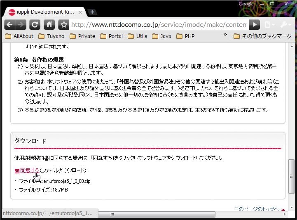Go to the Home page icon

click(49, 24)
